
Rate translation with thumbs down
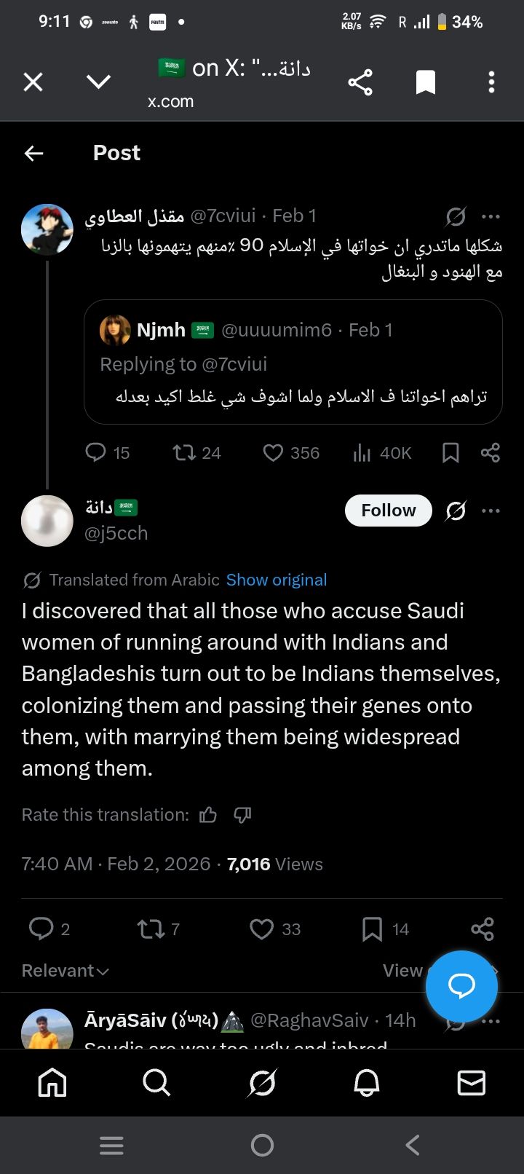click(x=242, y=815)
